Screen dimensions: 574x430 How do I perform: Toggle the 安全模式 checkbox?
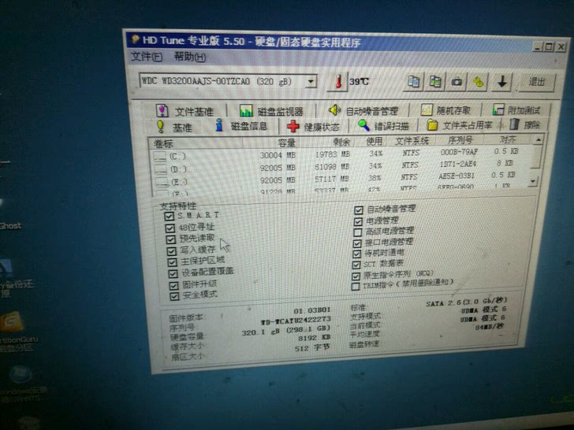point(174,296)
